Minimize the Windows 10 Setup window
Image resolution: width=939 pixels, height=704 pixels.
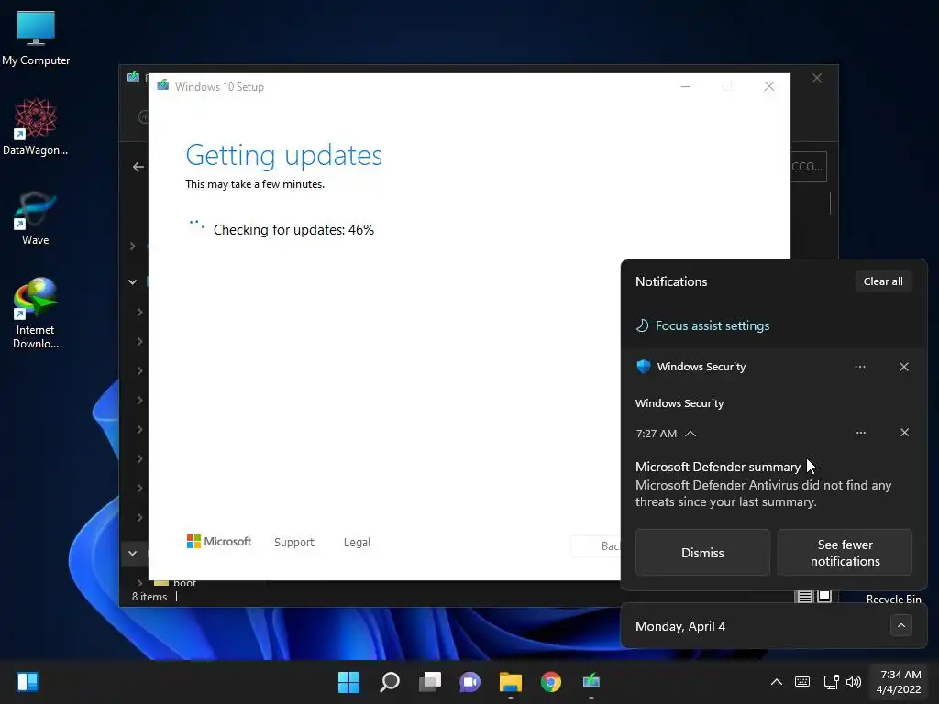(x=686, y=87)
